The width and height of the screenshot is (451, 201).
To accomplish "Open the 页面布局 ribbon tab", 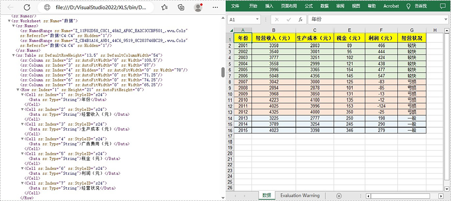I will [289, 6].
